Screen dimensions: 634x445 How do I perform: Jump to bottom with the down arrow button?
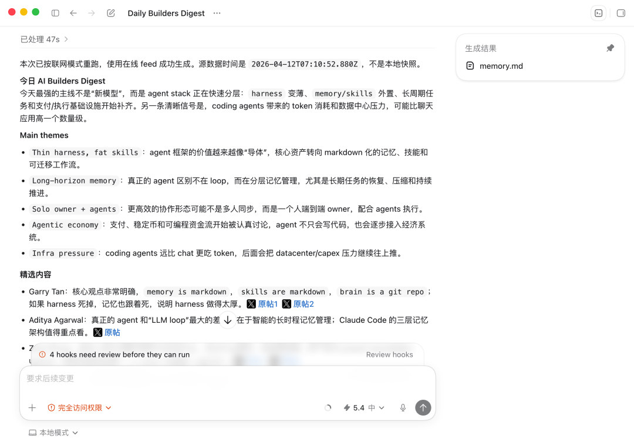click(x=228, y=320)
